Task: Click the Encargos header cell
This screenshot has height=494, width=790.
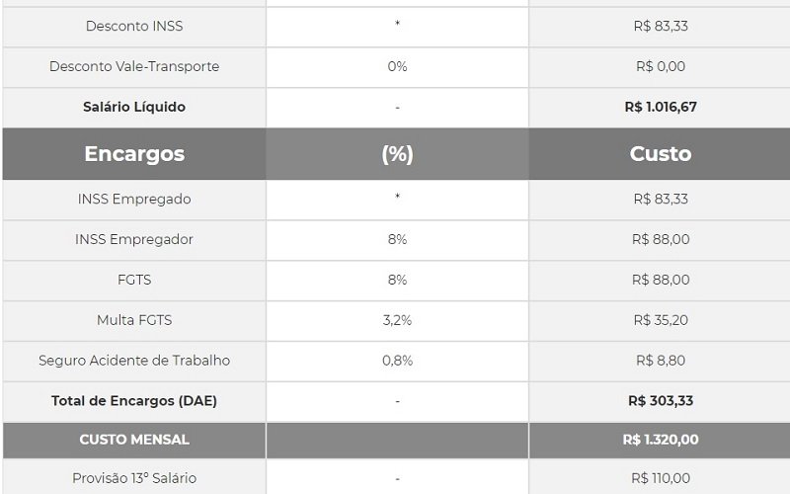Action: tap(134, 154)
